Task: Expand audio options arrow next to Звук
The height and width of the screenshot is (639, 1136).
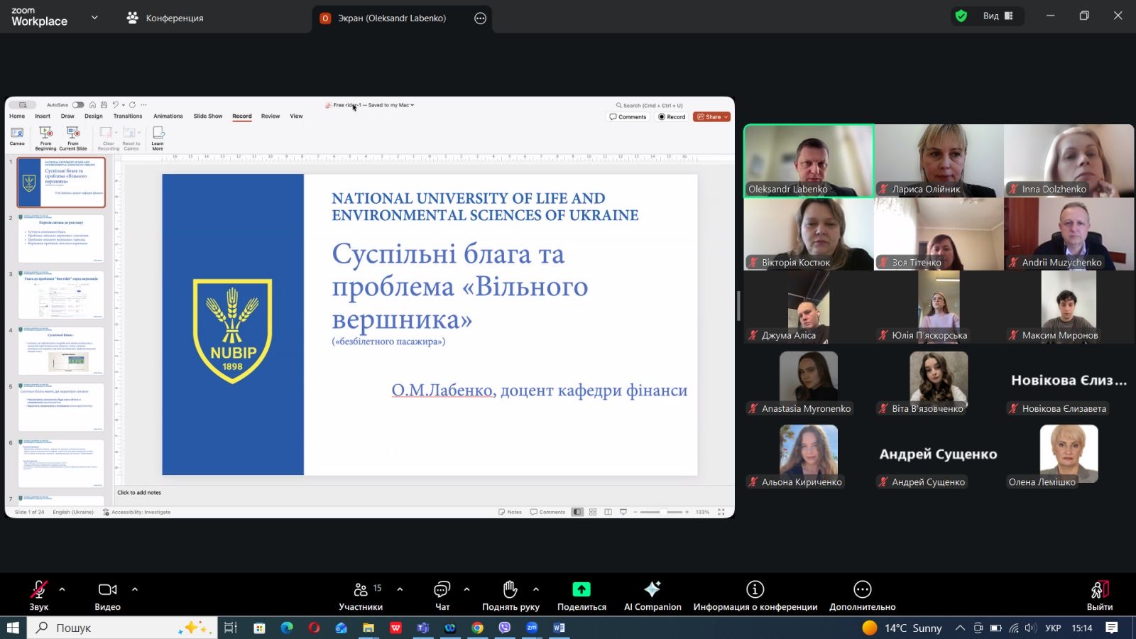Action: point(62,589)
